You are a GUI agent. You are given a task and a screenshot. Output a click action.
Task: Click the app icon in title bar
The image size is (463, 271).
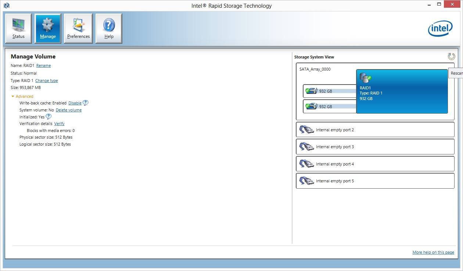click(6, 6)
